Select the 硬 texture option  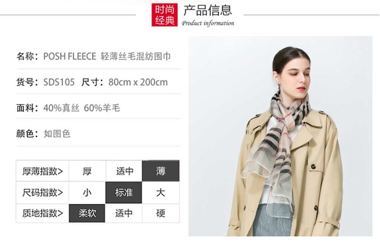[x=161, y=213]
